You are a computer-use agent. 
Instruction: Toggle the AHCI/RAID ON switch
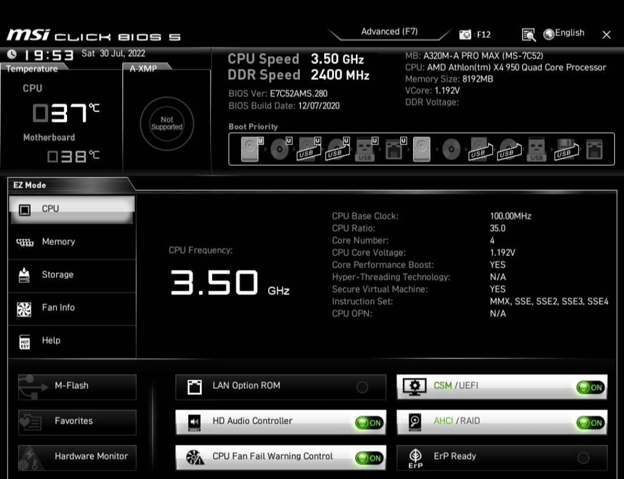tap(590, 422)
